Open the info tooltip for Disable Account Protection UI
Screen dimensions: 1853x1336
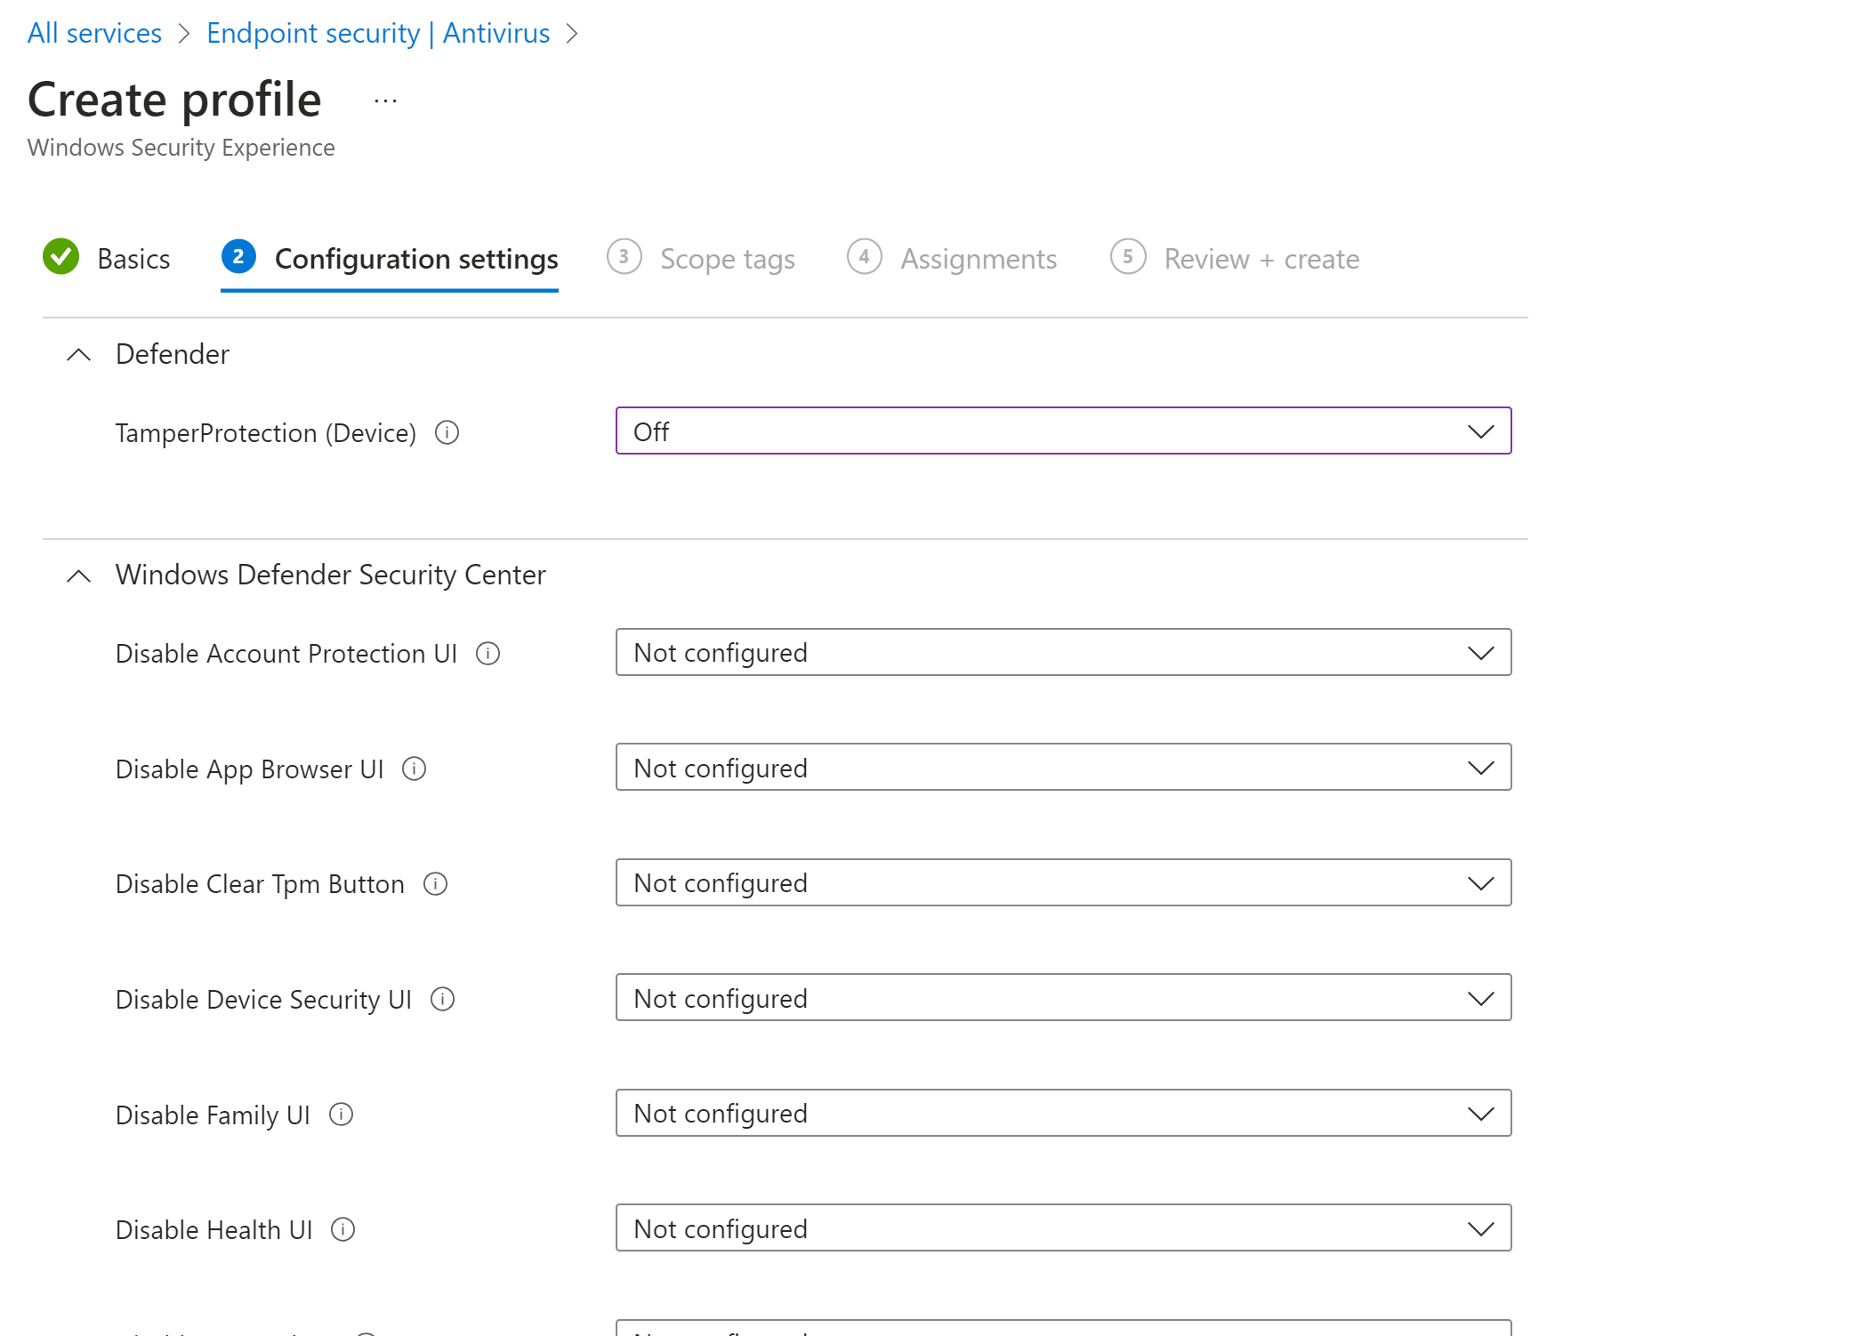pyautogui.click(x=487, y=654)
